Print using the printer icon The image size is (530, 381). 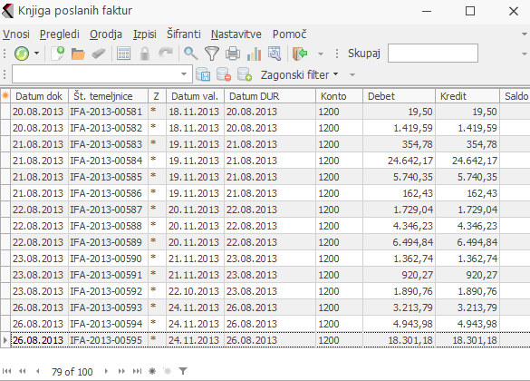(x=233, y=54)
